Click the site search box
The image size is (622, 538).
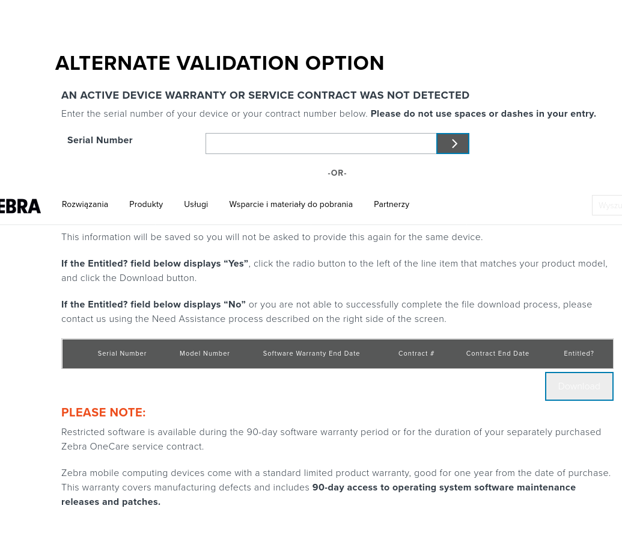(x=607, y=205)
